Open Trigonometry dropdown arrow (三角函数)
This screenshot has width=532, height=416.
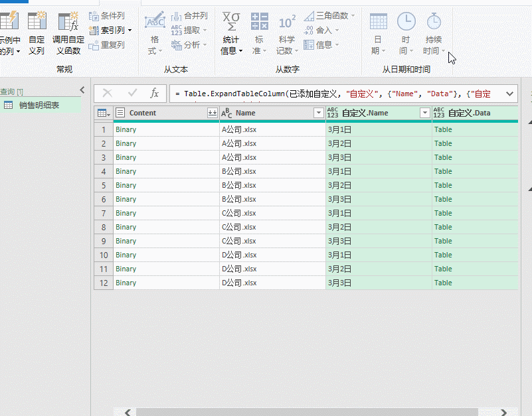[353, 16]
